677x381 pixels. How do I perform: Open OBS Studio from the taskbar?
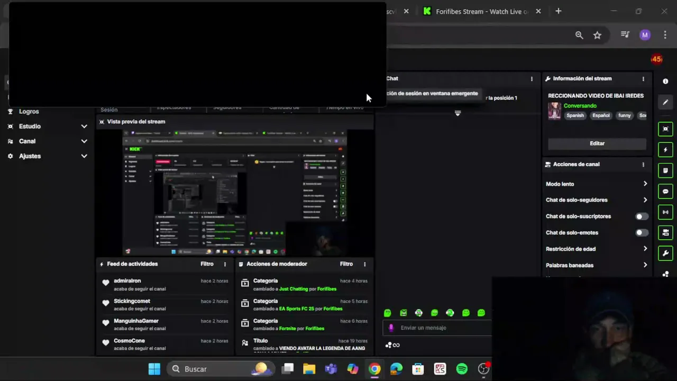click(x=483, y=369)
